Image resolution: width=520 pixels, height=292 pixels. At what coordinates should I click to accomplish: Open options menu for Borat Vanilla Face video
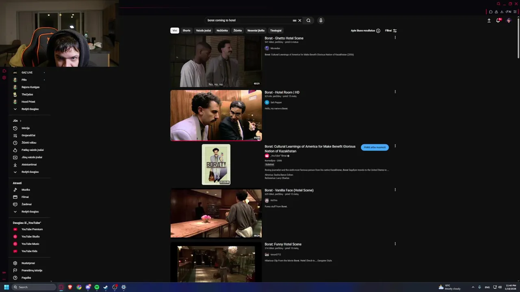(395, 190)
